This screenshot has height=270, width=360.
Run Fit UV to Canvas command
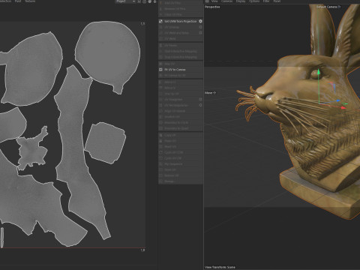[x=181, y=70]
